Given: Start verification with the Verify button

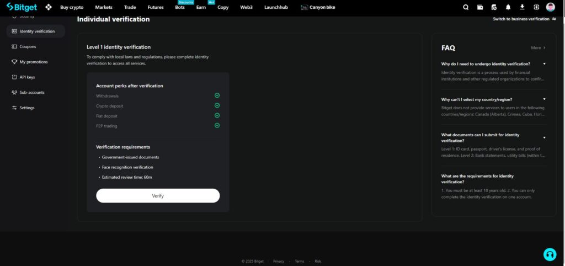Looking at the screenshot, I should (158, 196).
